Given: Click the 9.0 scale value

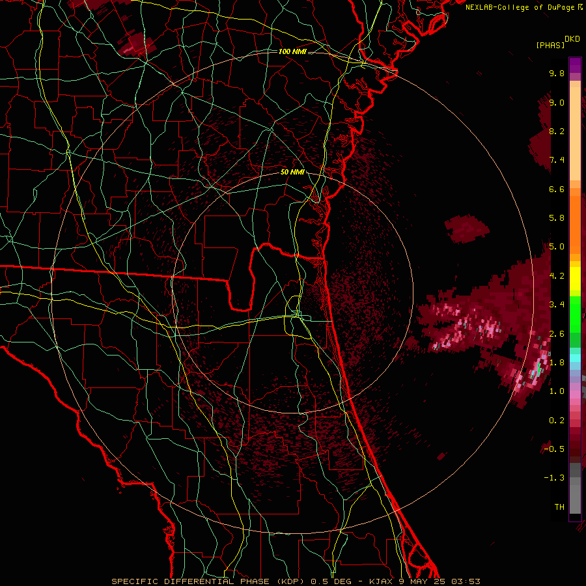Looking at the screenshot, I should (x=557, y=102).
